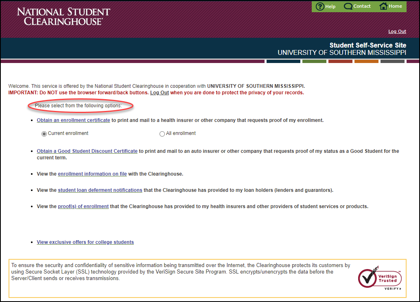Open Obtain a Good Student Discount Certificate link
Screen dimensions: 420x302
pyautogui.click(x=87, y=151)
